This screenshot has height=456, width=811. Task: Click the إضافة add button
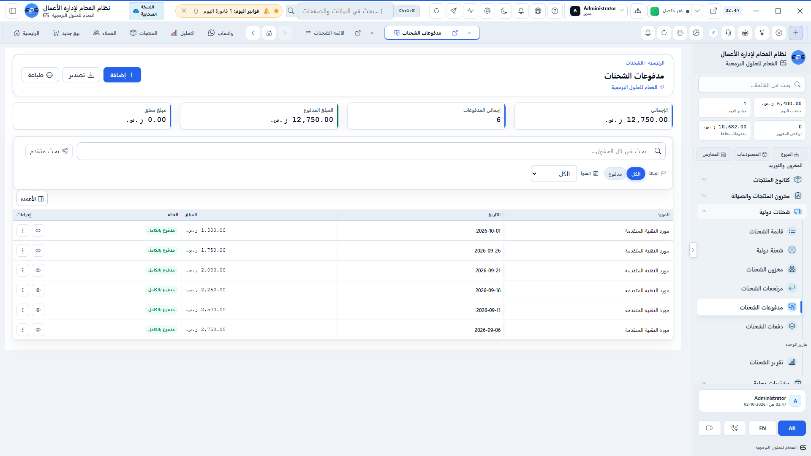(x=122, y=75)
